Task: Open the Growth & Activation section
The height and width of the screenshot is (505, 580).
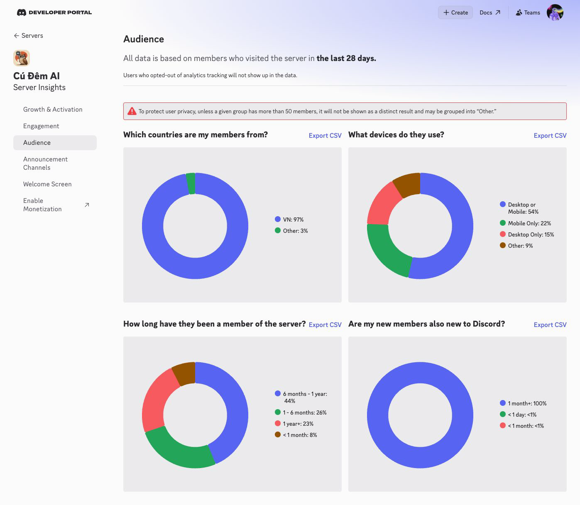Action: coord(53,110)
